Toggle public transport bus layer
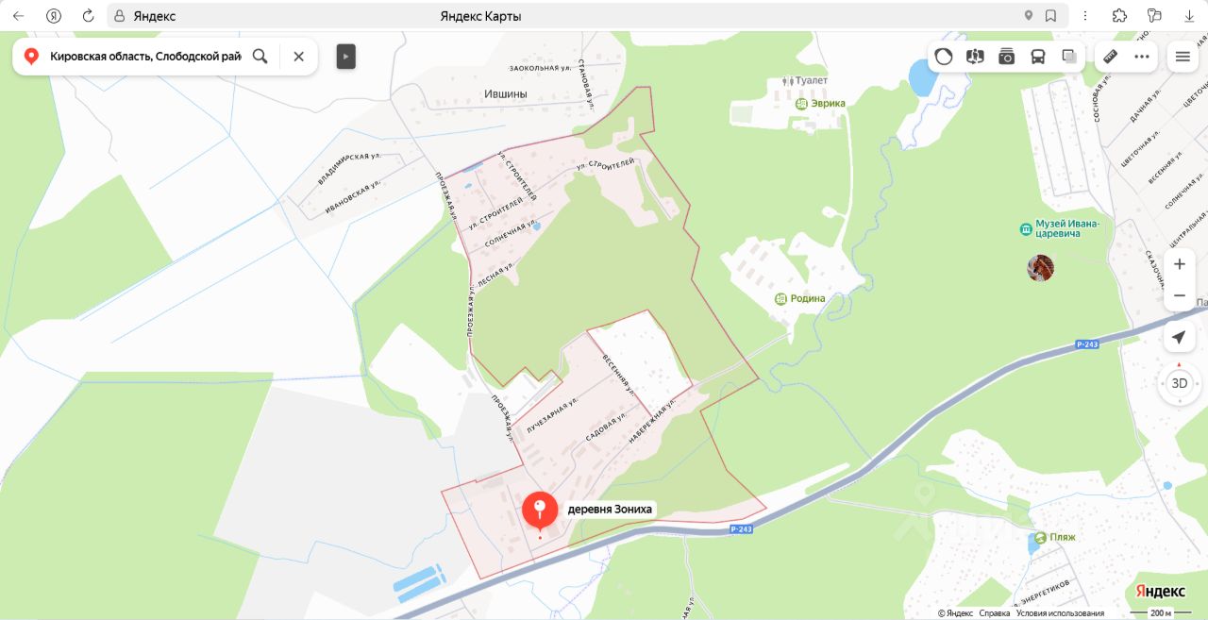Viewport: 1208px width, 620px height. pyautogui.click(x=1038, y=56)
